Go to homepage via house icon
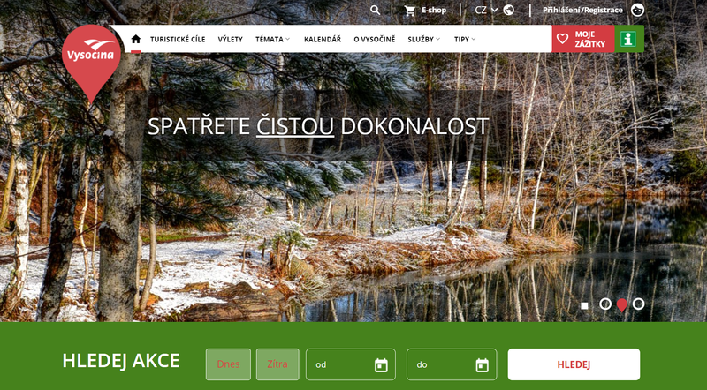Image resolution: width=707 pixels, height=390 pixels. (136, 39)
